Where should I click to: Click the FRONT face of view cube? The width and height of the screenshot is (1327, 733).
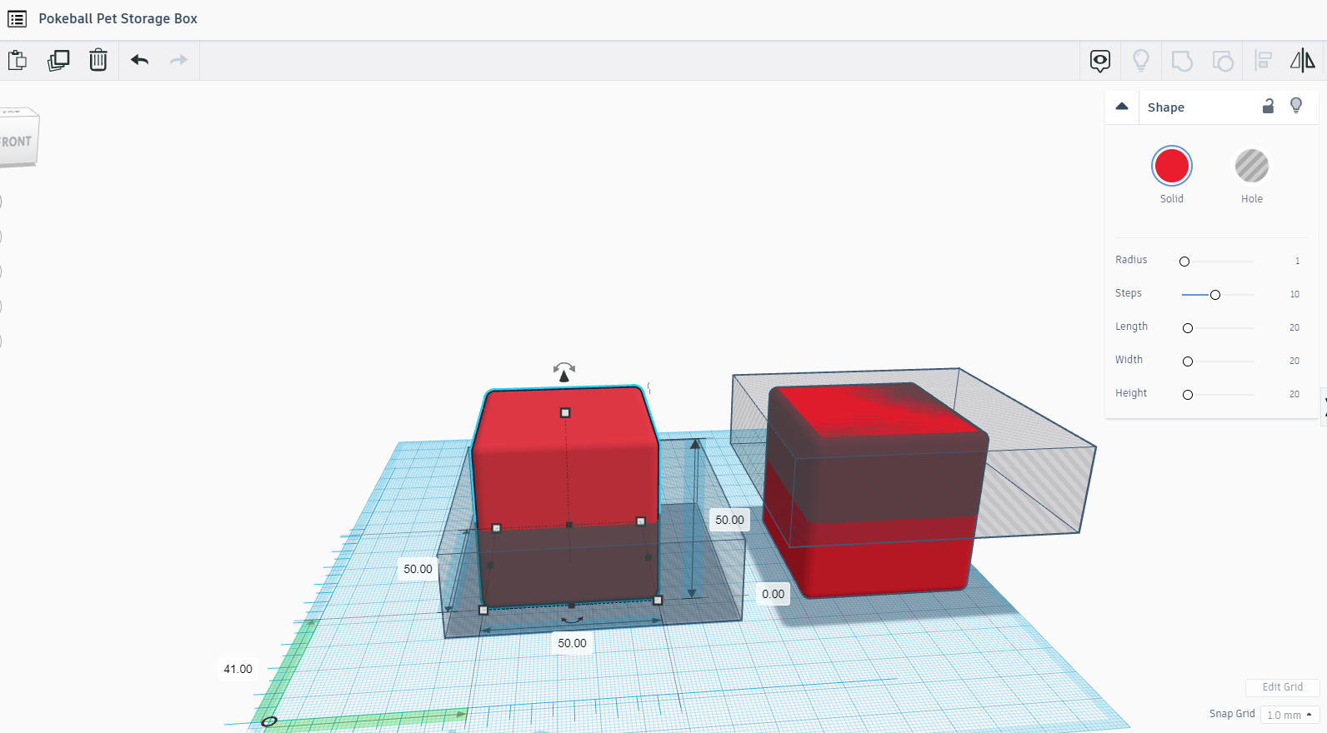coord(16,142)
